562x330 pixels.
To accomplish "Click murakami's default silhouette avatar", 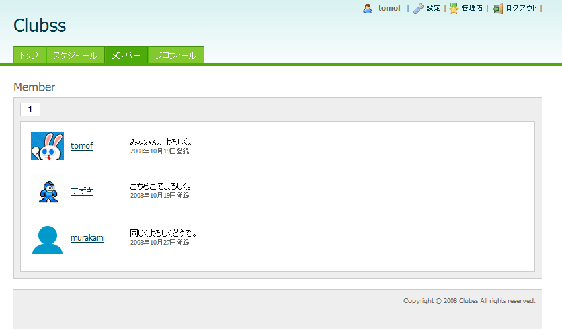I will click(x=48, y=239).
